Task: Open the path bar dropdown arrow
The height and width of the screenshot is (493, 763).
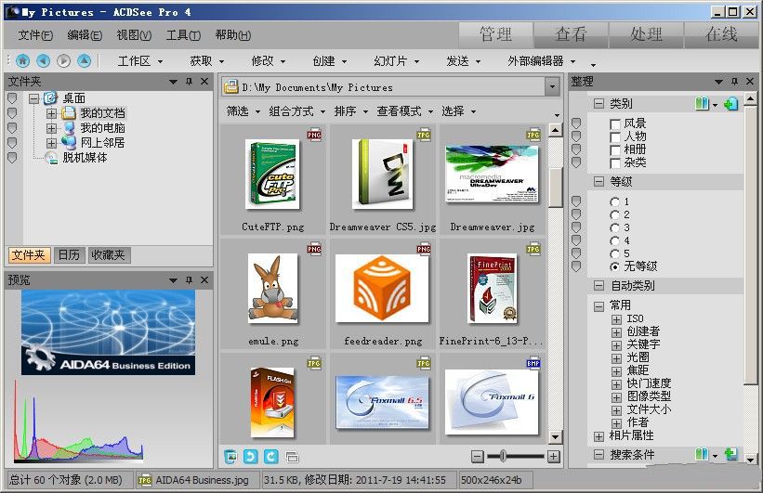Action: pyautogui.click(x=552, y=87)
